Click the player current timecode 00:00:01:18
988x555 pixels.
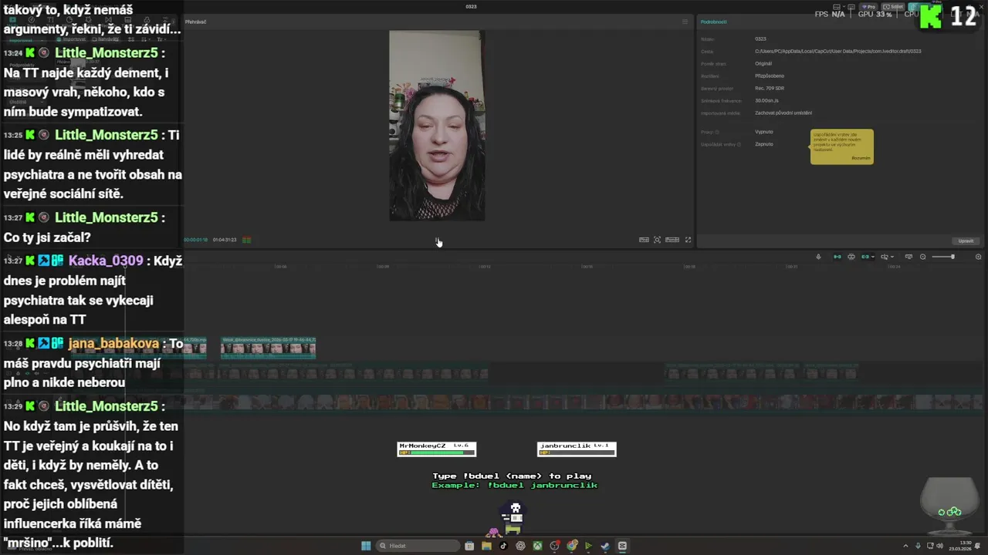coord(196,240)
